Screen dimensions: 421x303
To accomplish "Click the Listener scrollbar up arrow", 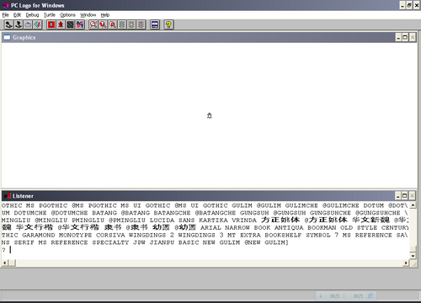I will 413,205.
